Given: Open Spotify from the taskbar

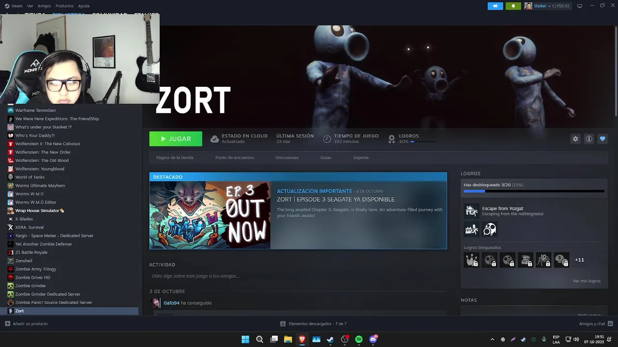Looking at the screenshot, I should pos(359,339).
